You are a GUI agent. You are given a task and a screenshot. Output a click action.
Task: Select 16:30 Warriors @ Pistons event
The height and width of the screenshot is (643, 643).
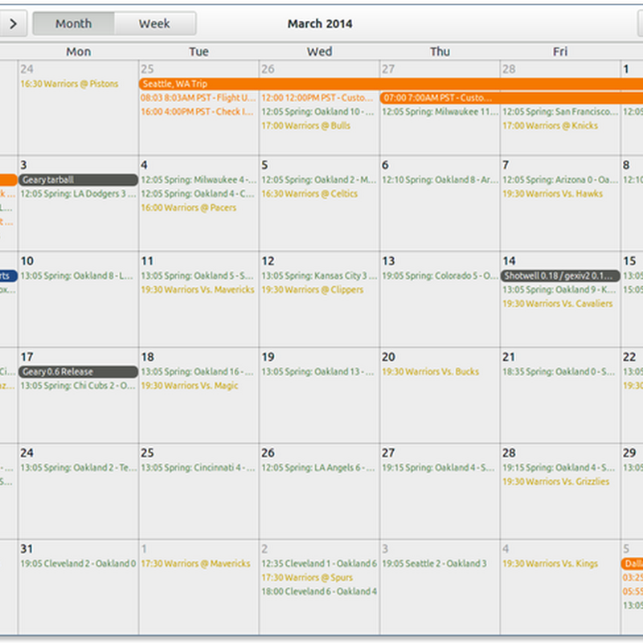tap(69, 84)
